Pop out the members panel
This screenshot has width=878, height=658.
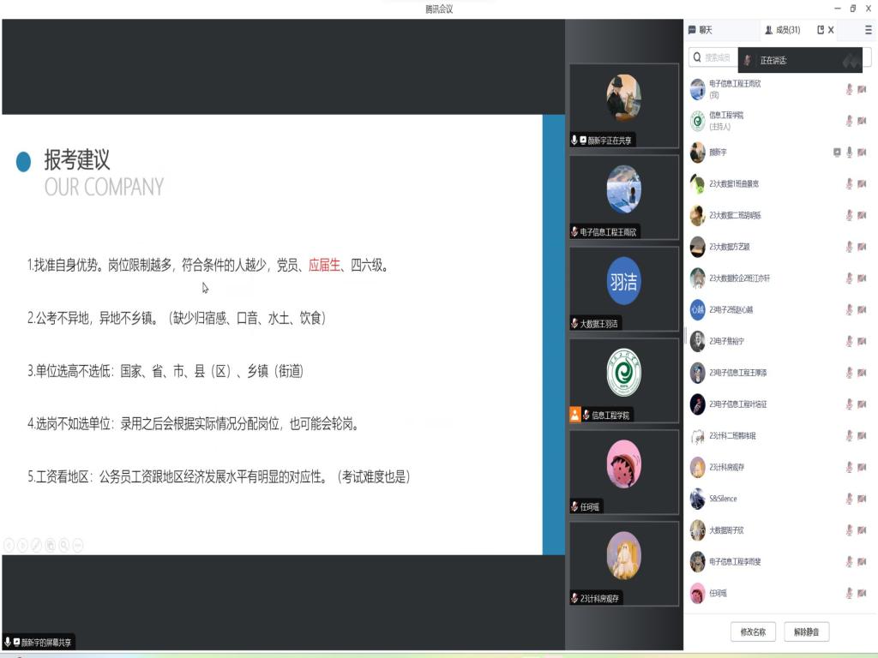[x=821, y=30]
